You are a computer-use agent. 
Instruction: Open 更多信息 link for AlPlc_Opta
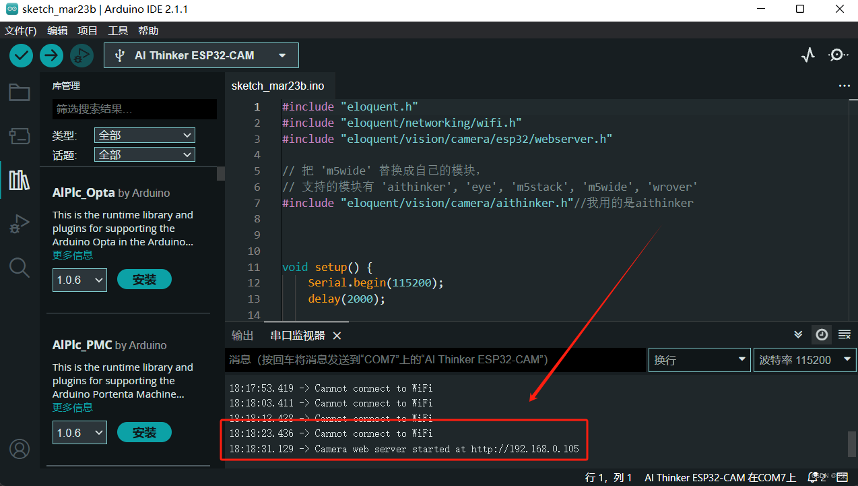click(x=73, y=255)
